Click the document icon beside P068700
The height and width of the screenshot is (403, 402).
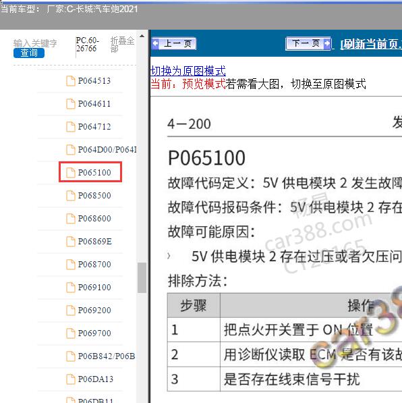tap(71, 265)
